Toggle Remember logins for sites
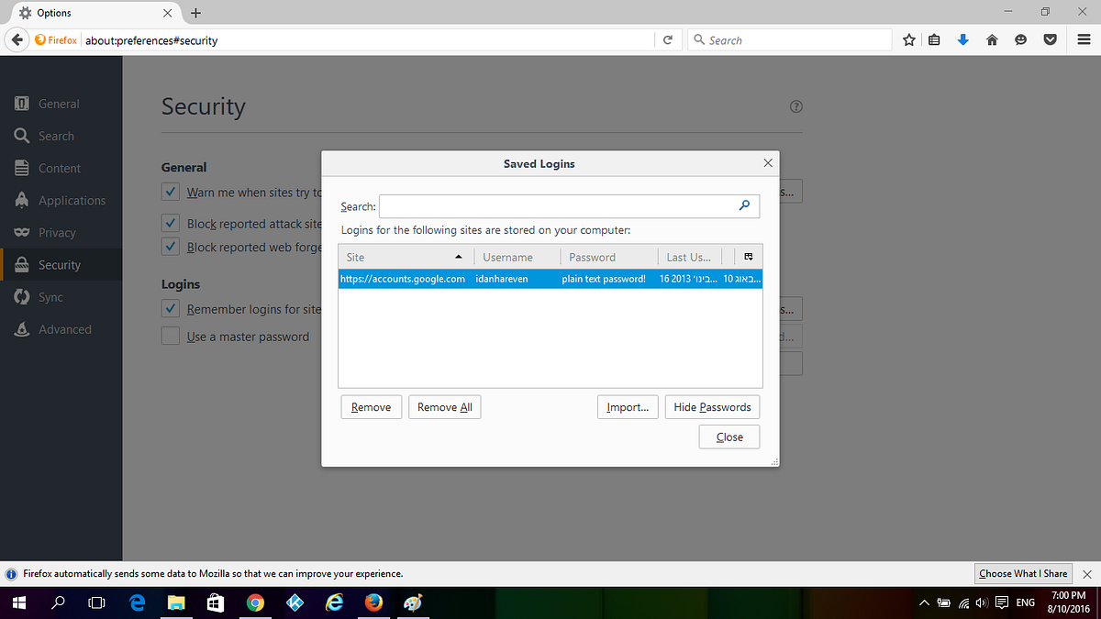 coord(170,308)
